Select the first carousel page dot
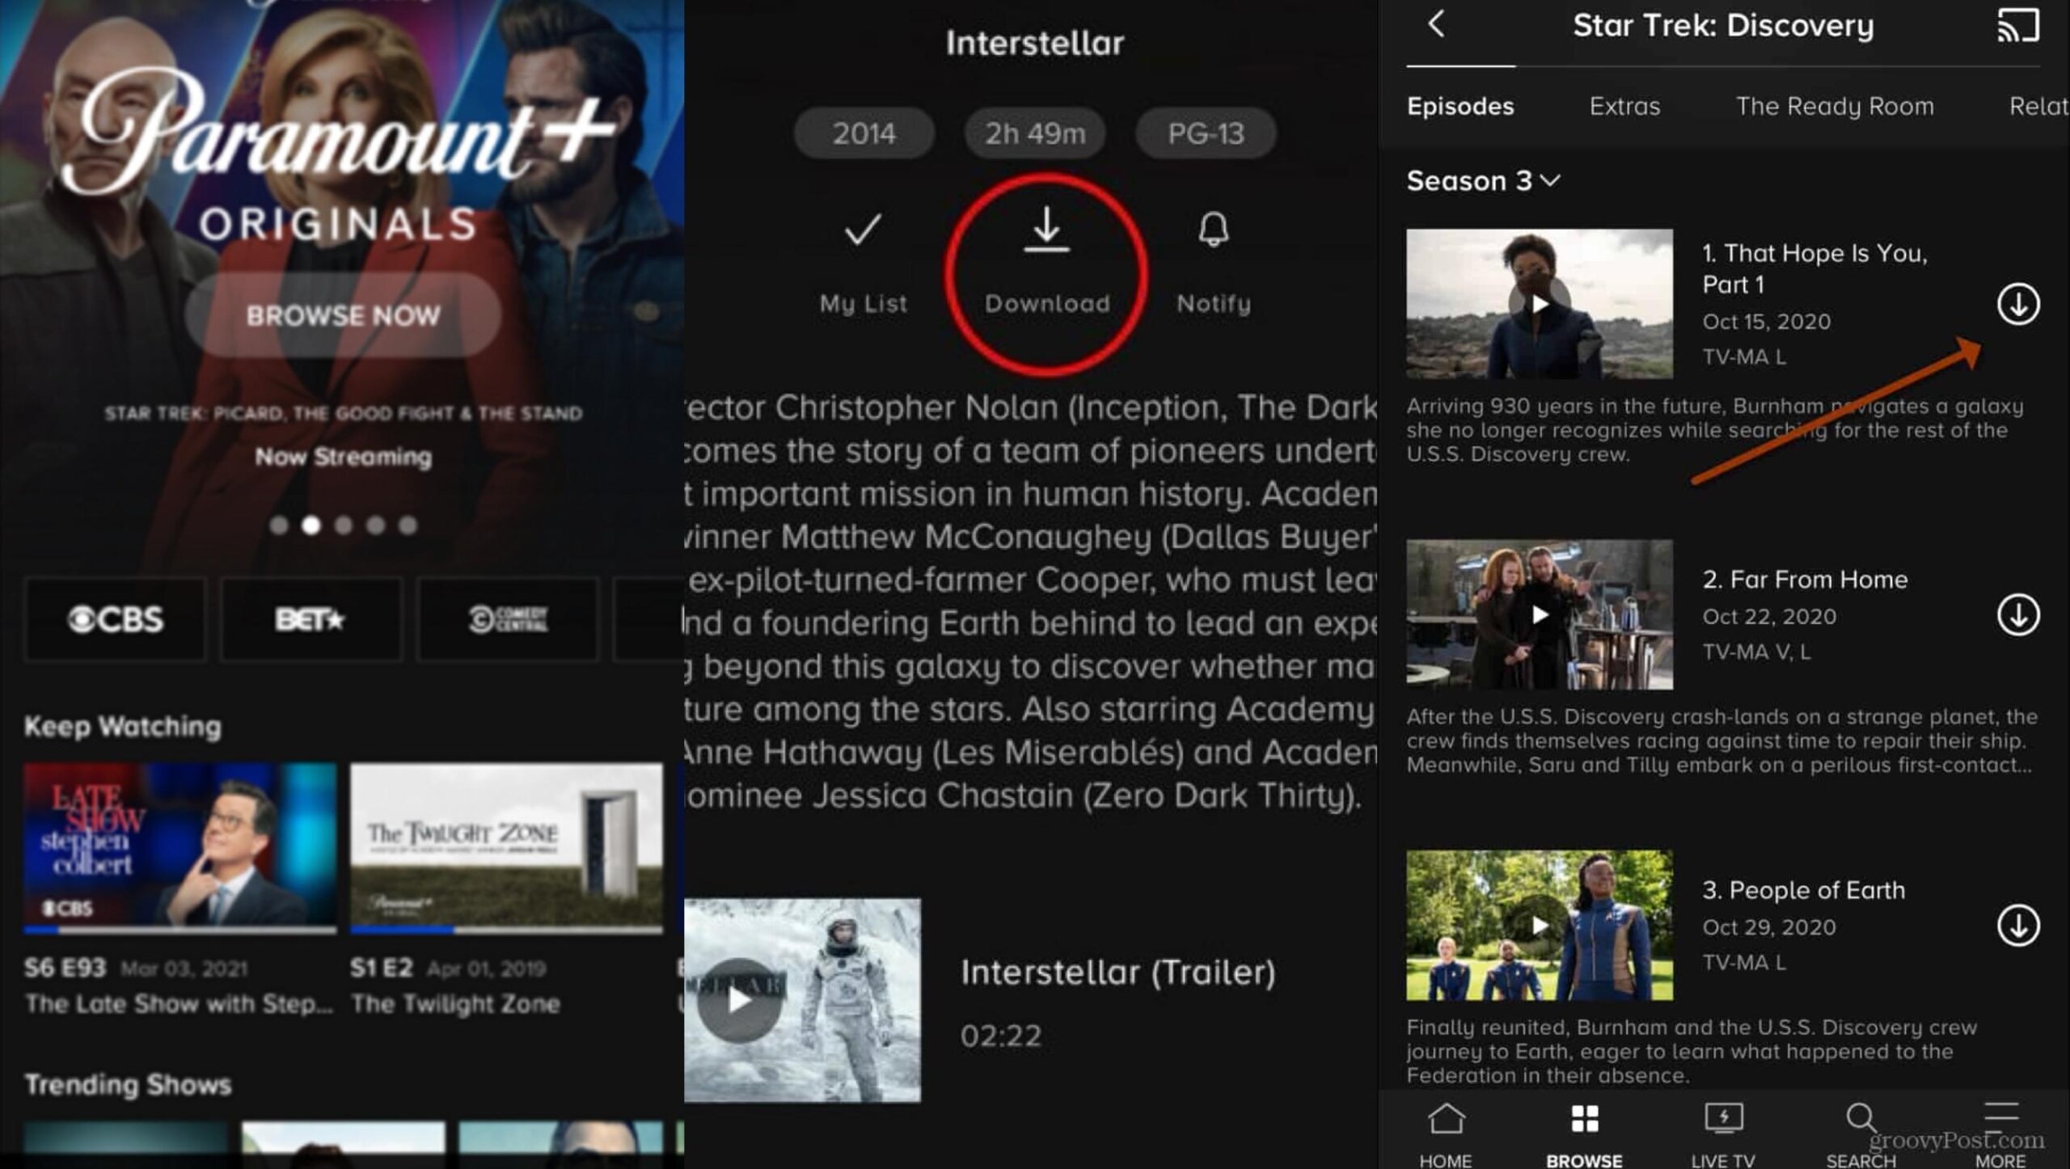 click(279, 525)
